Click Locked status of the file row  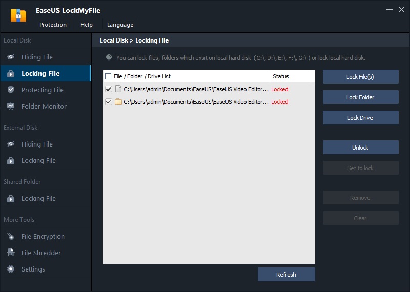coord(279,89)
